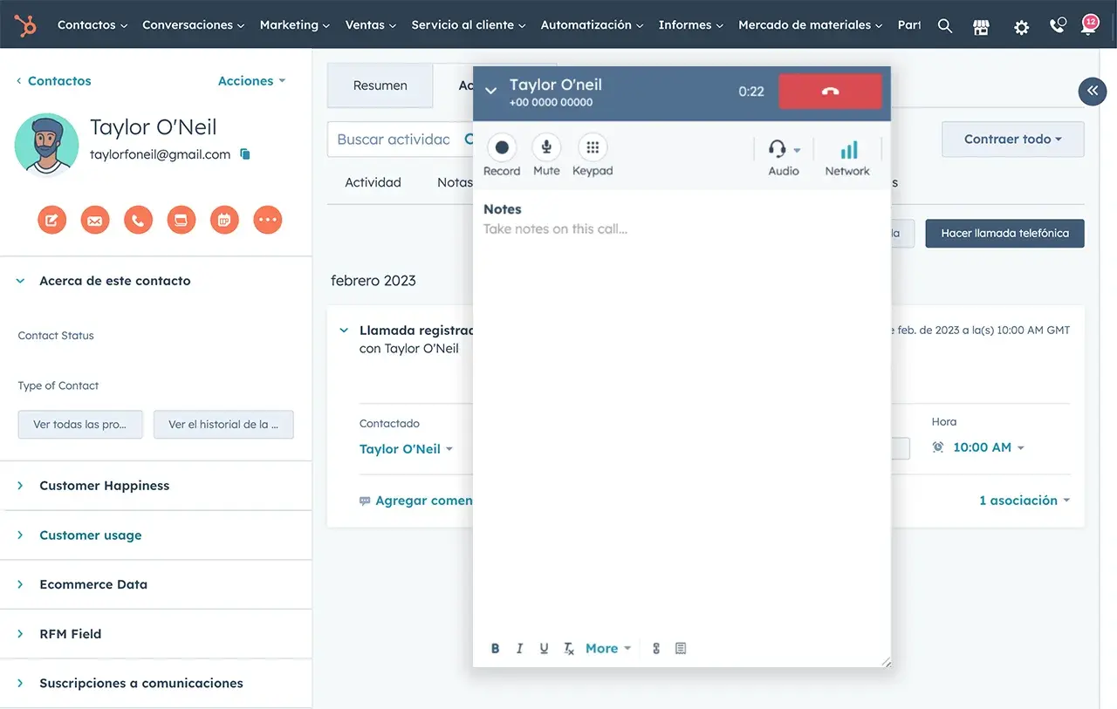Clear text formatting in call notes
Screen dimensions: 1117x709
point(569,649)
